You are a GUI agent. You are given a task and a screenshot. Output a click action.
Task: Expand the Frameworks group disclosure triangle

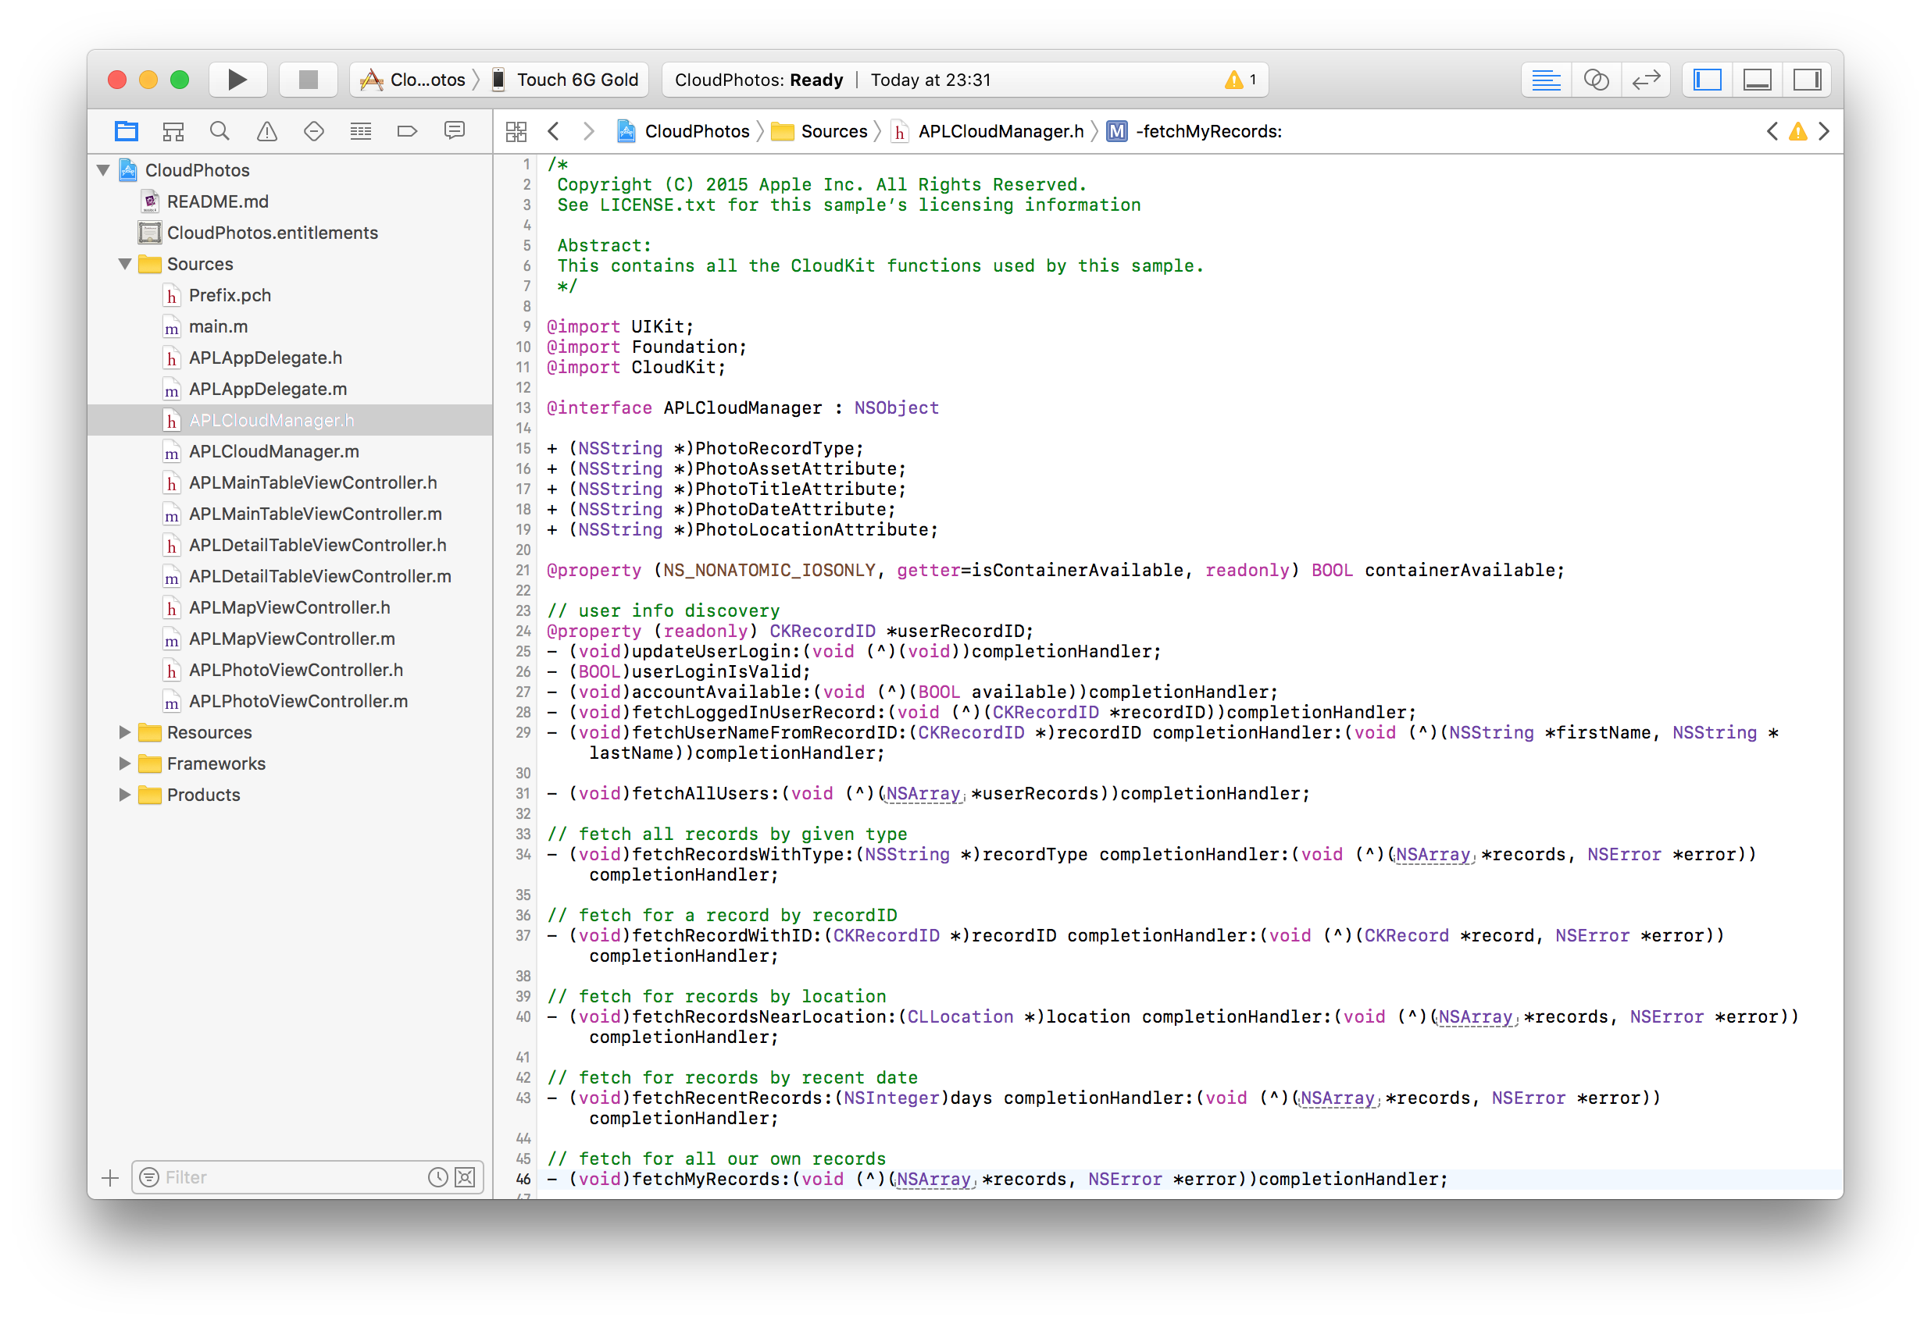pos(126,764)
